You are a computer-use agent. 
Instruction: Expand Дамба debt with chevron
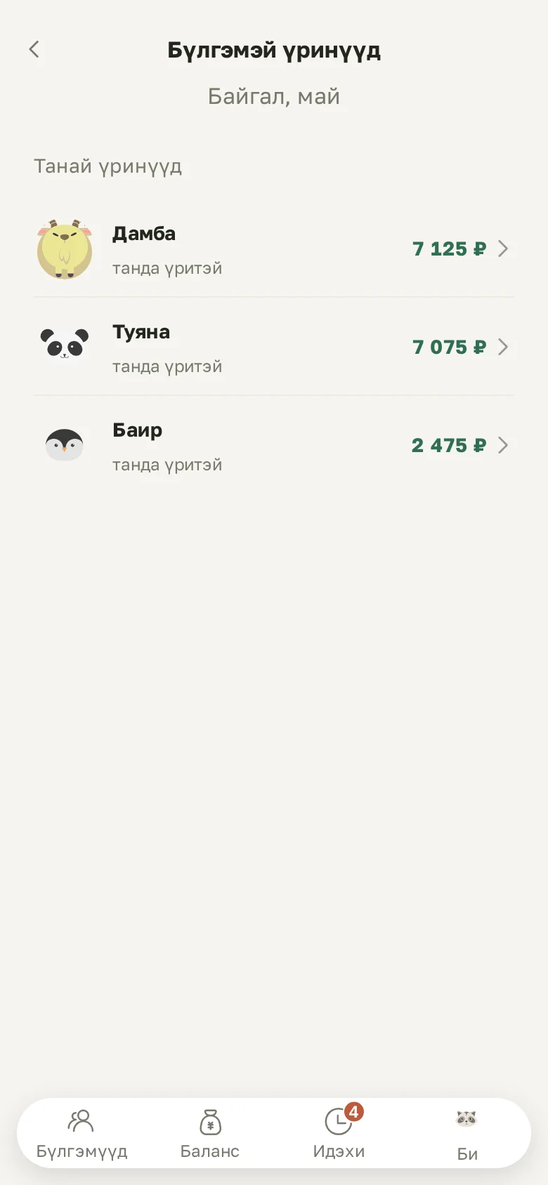[x=503, y=249]
